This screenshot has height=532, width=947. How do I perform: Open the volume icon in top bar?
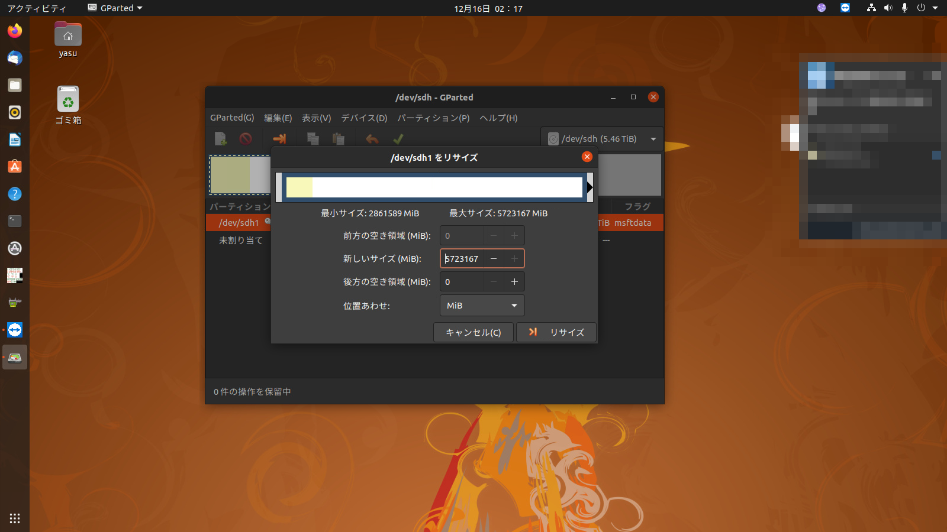pos(888,8)
